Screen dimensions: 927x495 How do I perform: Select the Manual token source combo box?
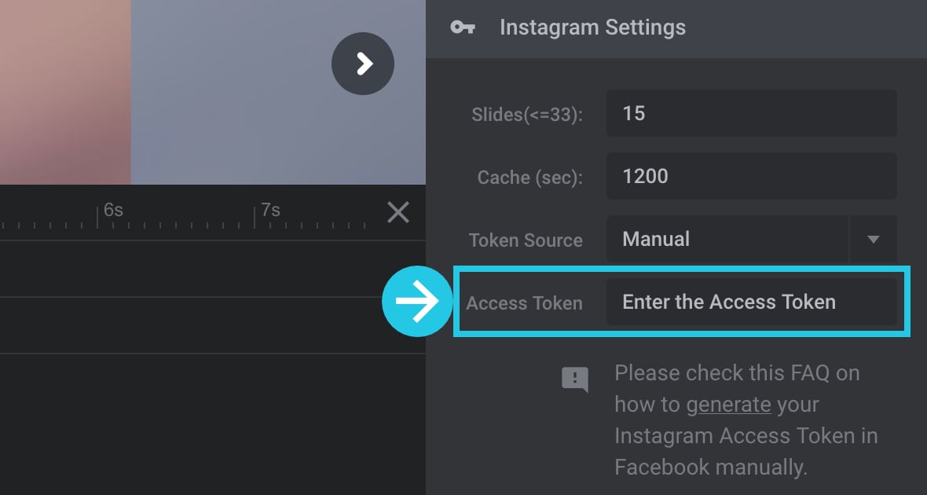tap(751, 239)
